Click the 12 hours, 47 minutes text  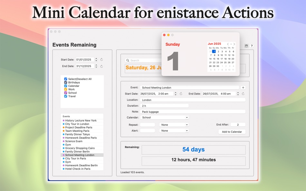click(194, 160)
